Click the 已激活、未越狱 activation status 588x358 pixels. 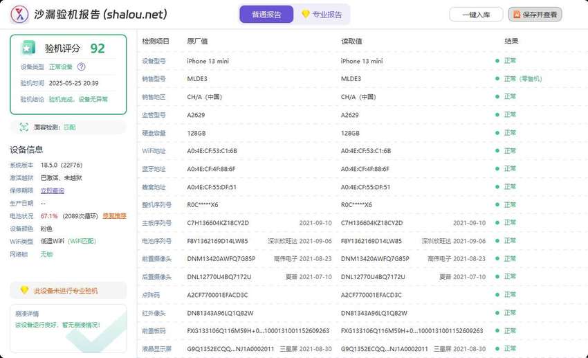click(61, 178)
